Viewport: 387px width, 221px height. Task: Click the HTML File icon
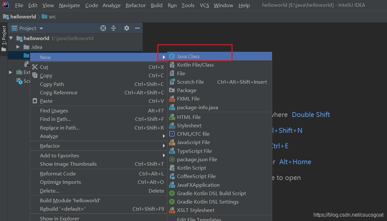172,117
